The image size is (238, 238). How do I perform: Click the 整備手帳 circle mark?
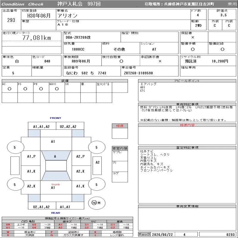[x=192, y=49]
